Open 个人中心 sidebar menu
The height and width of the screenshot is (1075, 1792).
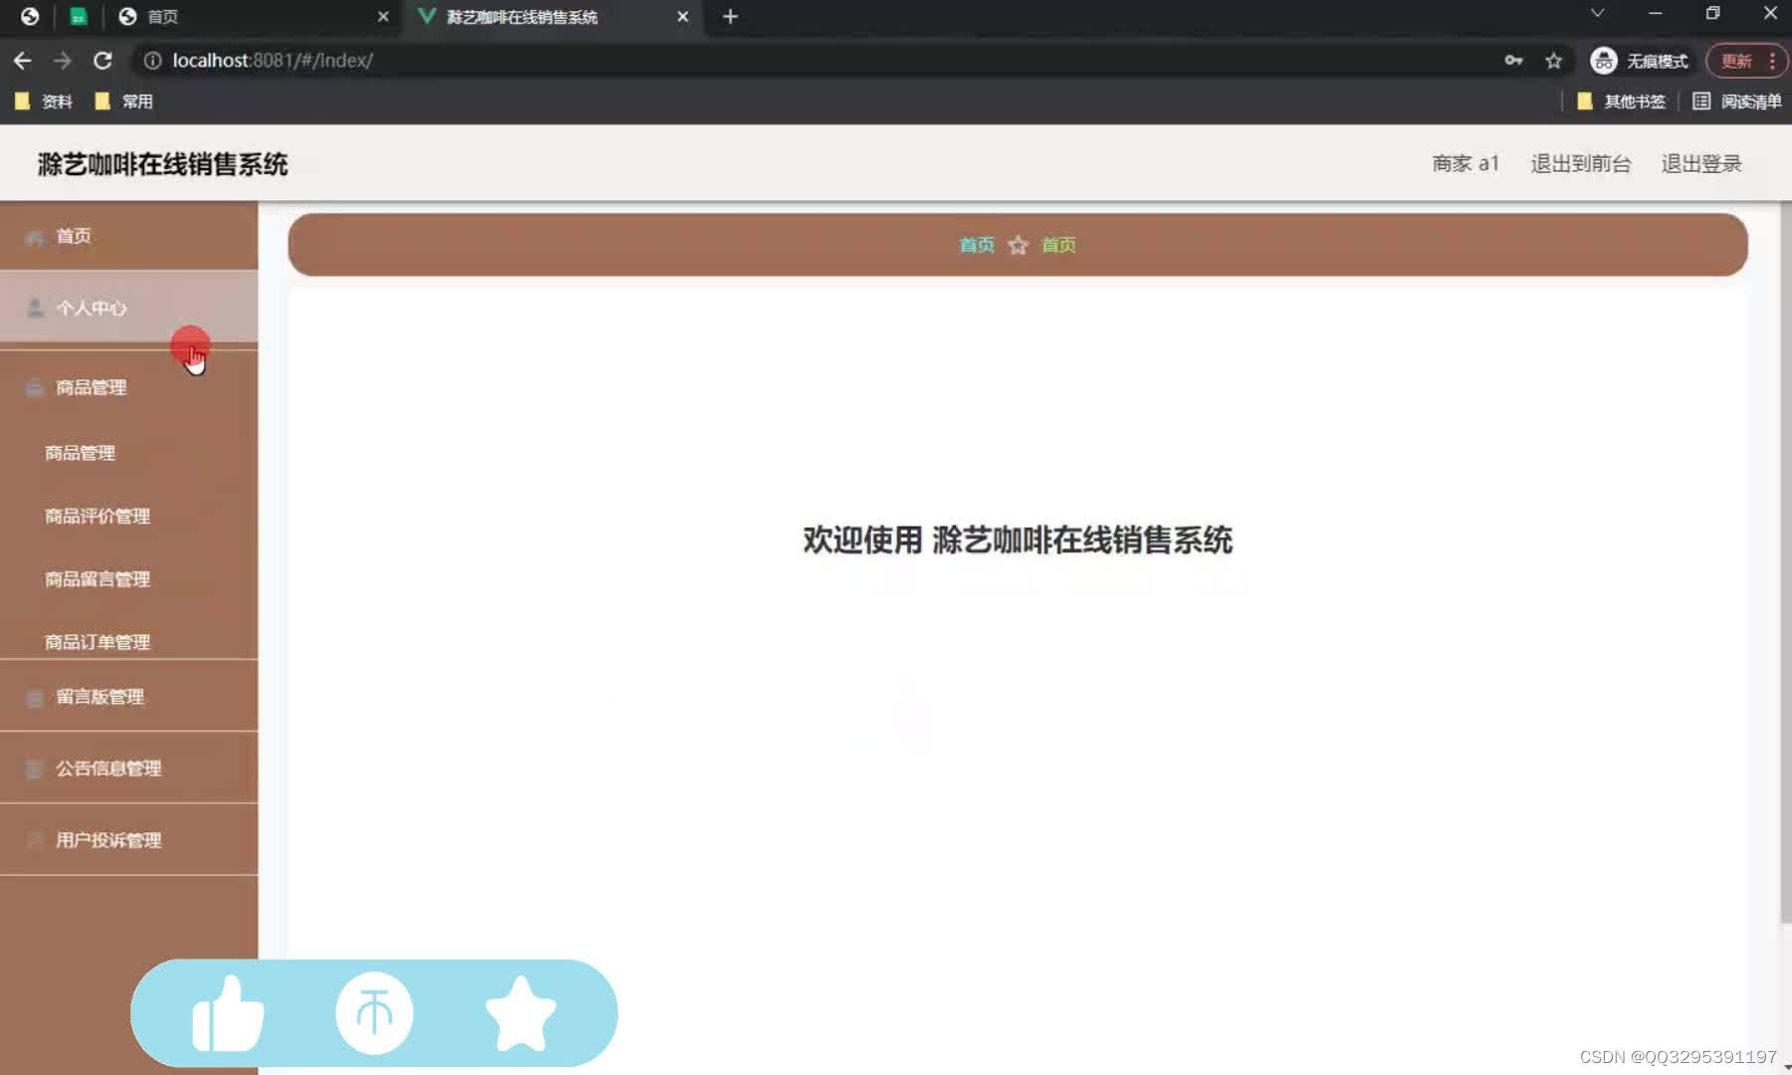click(x=128, y=308)
